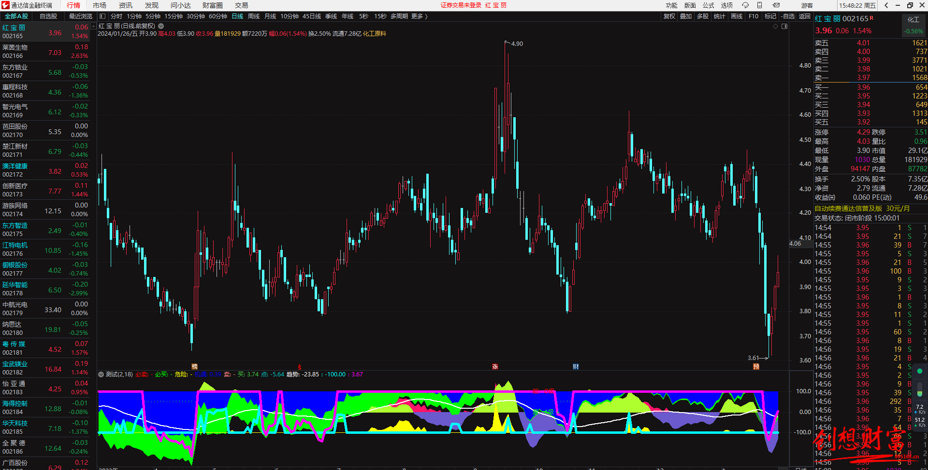928x470 pixels.
Task: Click the 游客 user account label
Action: pyautogui.click(x=807, y=5)
